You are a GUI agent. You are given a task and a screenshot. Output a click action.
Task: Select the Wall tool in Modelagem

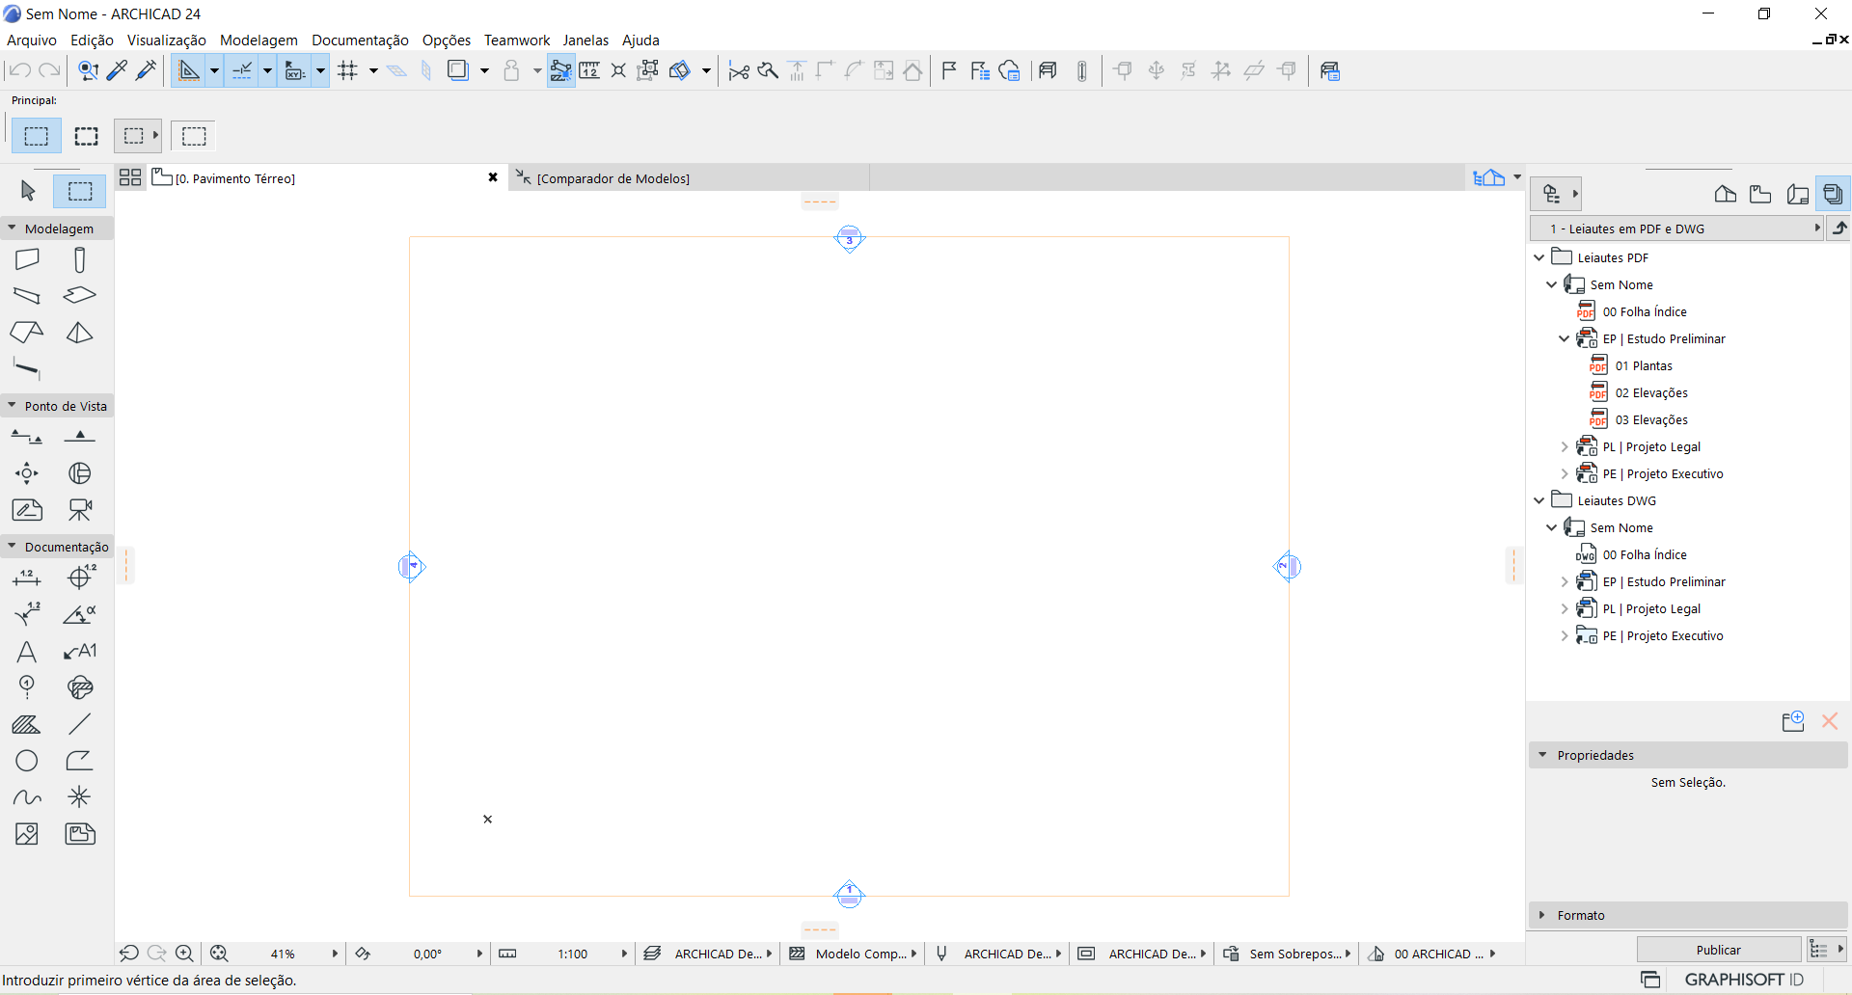pos(27,259)
